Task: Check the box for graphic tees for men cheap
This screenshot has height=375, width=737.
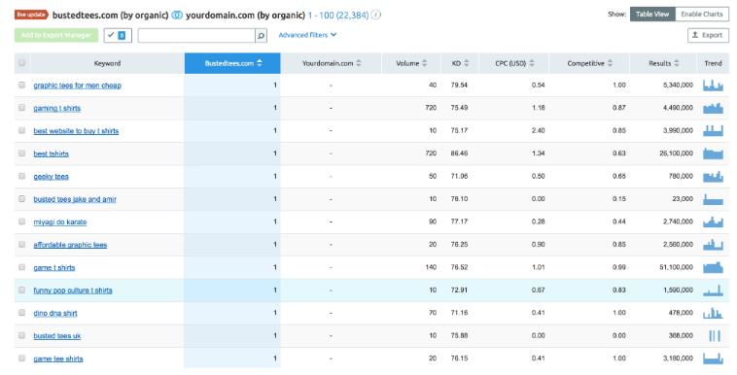Action: pos(21,85)
